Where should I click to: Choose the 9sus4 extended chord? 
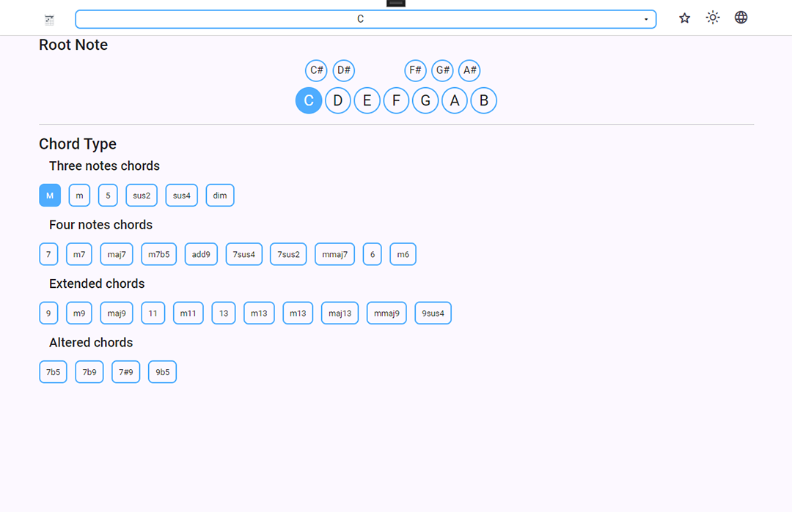(x=433, y=313)
